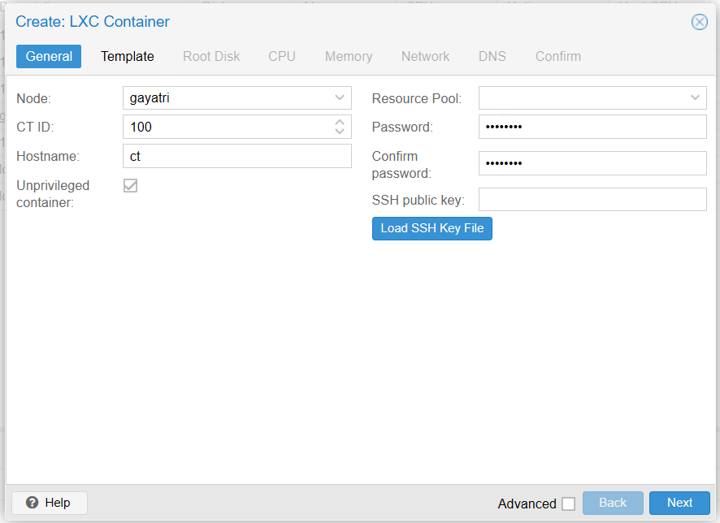This screenshot has height=523, width=720.
Task: Switch to the Network tab
Action: (x=425, y=56)
